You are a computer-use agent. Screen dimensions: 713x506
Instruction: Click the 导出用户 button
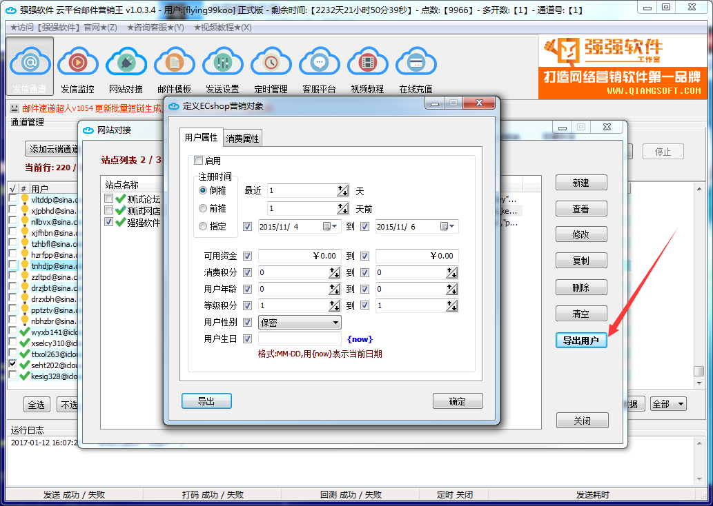(581, 341)
